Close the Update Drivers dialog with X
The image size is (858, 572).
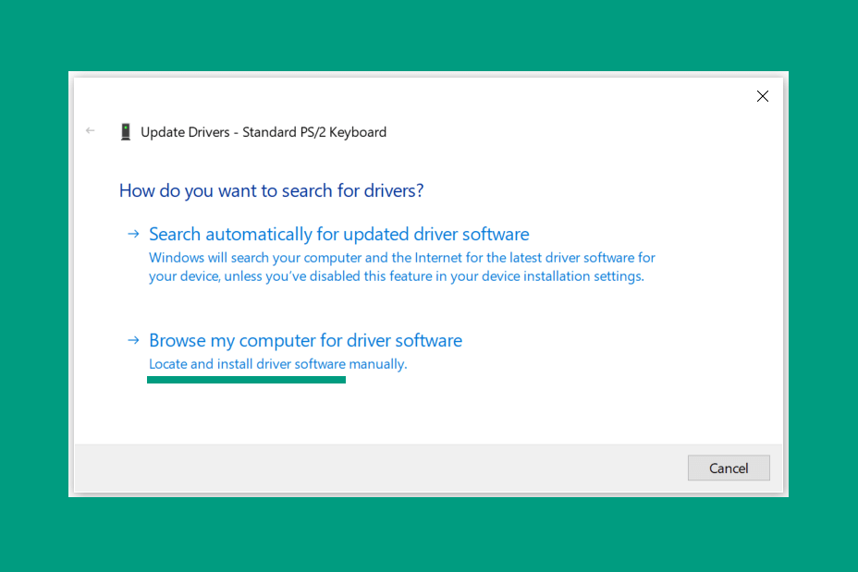pyautogui.click(x=762, y=96)
